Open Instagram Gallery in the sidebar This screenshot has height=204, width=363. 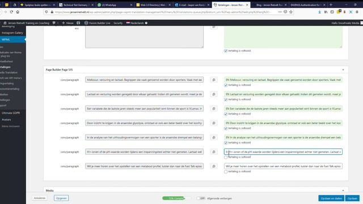(x=12, y=33)
